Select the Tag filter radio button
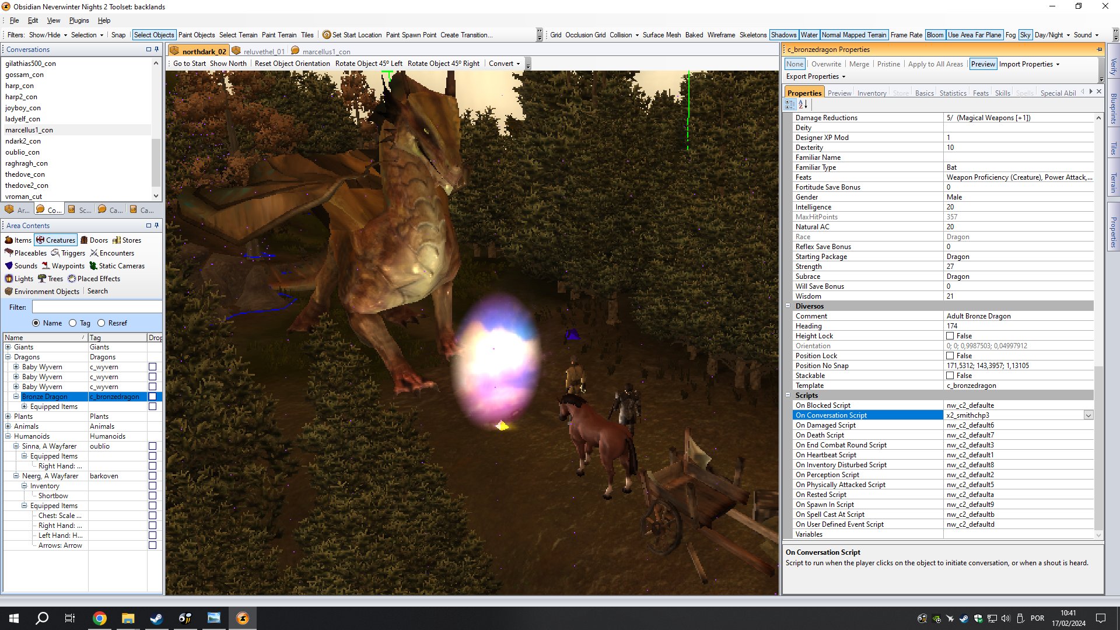Image resolution: width=1120 pixels, height=630 pixels. [72, 323]
